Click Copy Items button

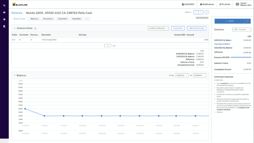pos(178,28)
